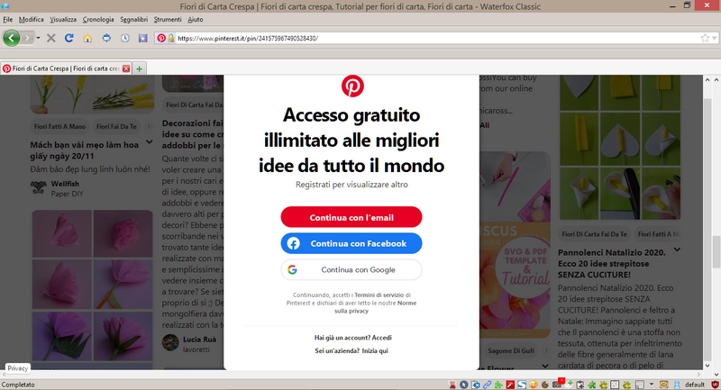Viewport: 721px width, 390px height.
Task: Open history with the clock icon
Action: (x=124, y=38)
